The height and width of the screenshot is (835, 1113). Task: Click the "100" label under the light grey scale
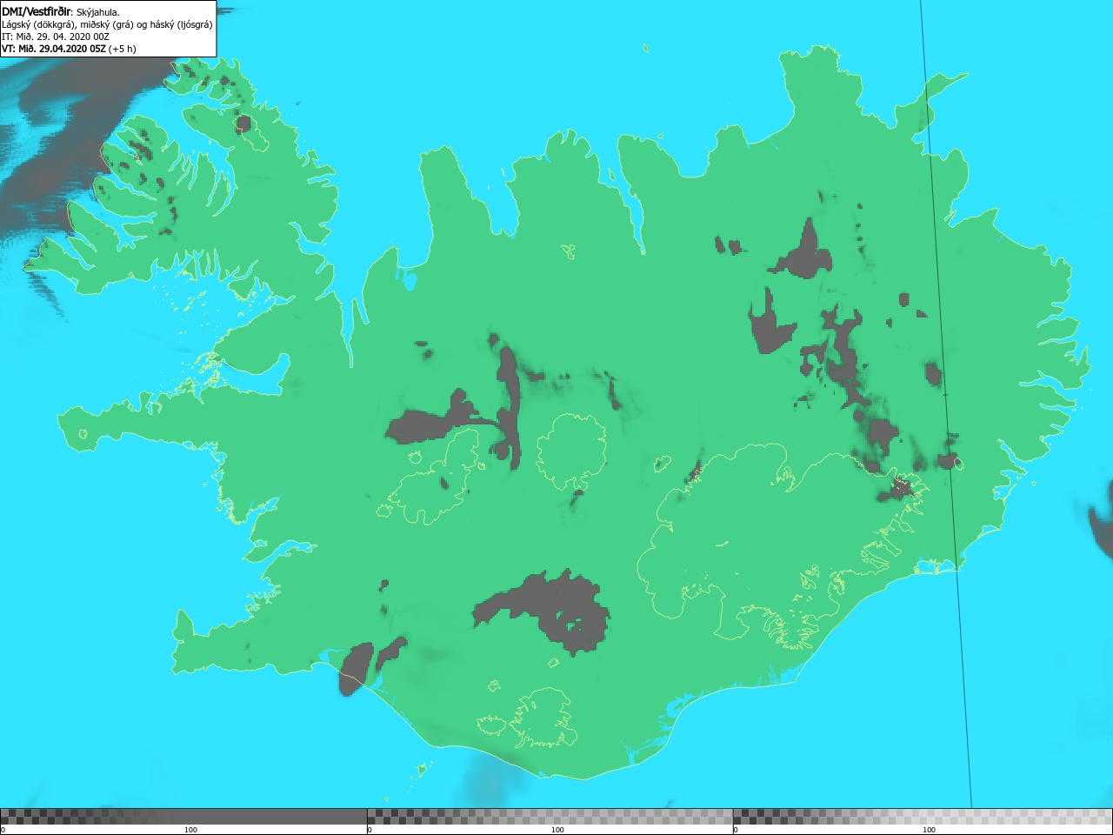pyautogui.click(x=929, y=830)
